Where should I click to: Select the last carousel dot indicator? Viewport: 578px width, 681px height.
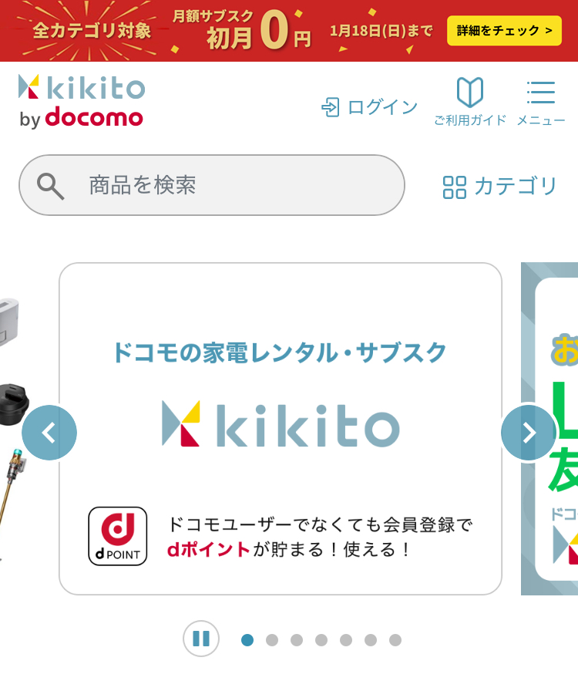[x=395, y=640]
